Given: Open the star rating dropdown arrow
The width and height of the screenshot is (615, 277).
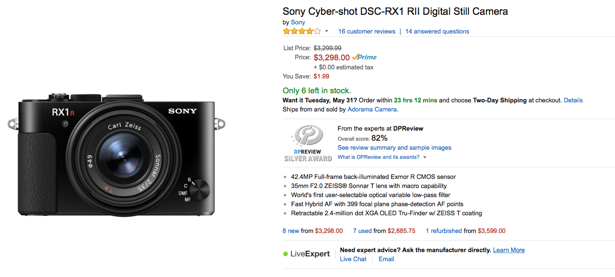Looking at the screenshot, I should point(327,32).
